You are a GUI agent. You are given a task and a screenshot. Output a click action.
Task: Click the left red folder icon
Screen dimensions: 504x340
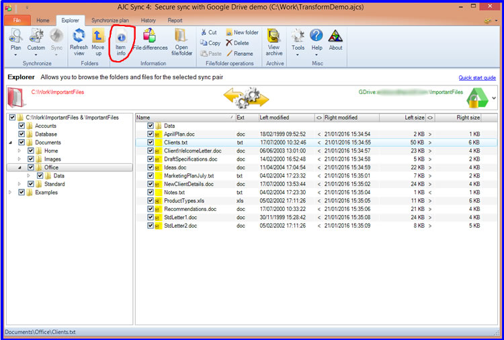click(15, 97)
